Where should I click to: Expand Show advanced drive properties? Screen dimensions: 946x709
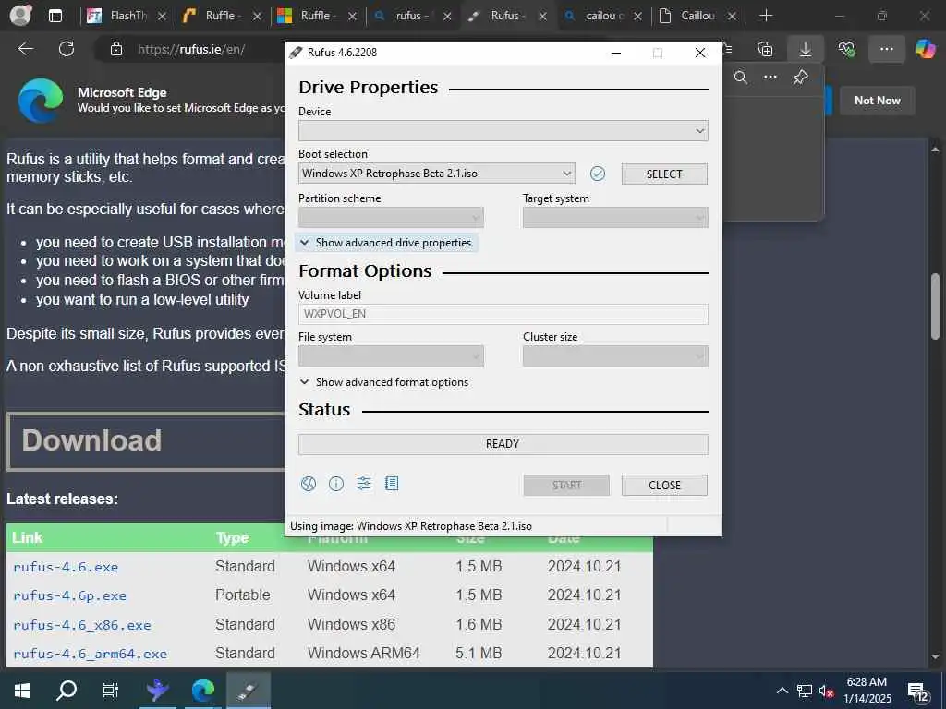click(x=386, y=243)
